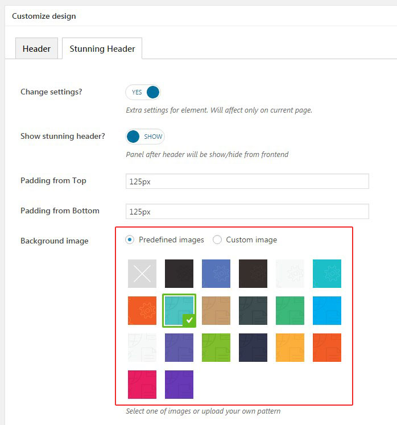
Task: Select the orange gear-pattern swatch
Action: point(142,311)
